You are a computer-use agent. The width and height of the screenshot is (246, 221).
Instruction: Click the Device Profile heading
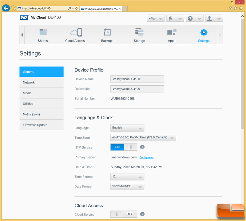pyautogui.click(x=89, y=70)
